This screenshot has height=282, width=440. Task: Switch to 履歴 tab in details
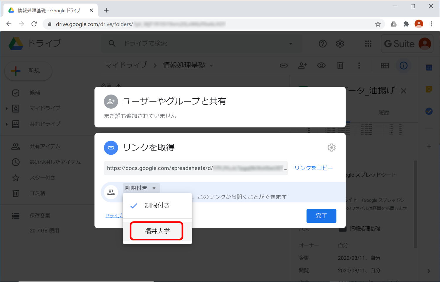tap(384, 113)
